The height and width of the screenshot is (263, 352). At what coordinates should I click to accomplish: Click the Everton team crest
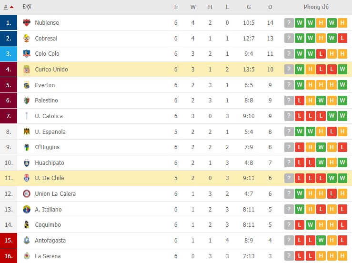click(27, 85)
